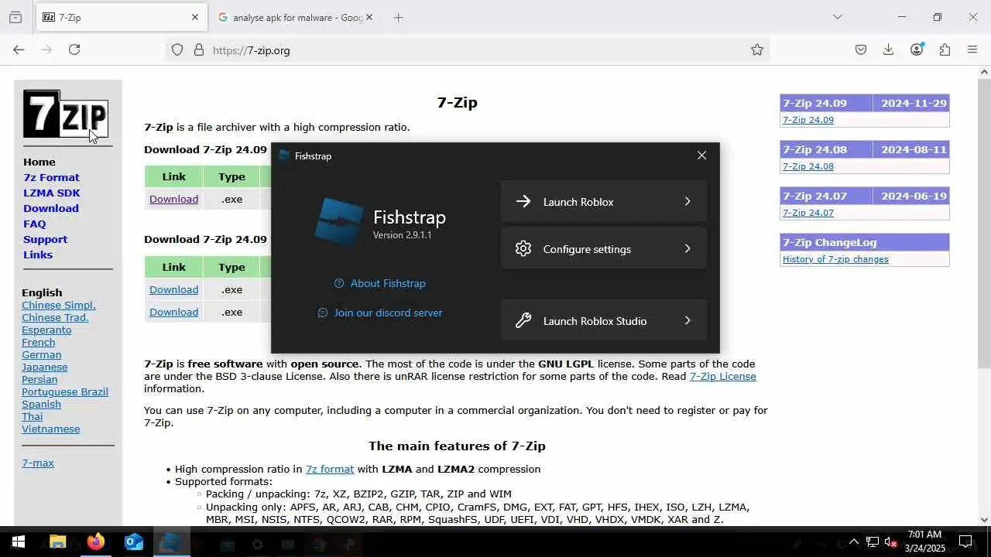Open the Links sidebar link

(x=38, y=255)
